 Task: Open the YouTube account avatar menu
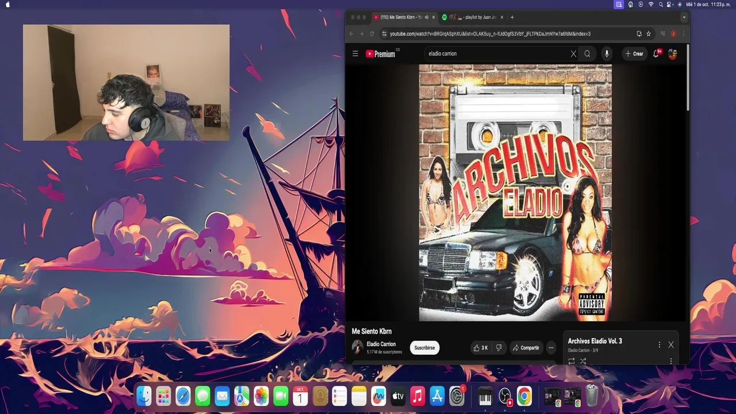(673, 53)
